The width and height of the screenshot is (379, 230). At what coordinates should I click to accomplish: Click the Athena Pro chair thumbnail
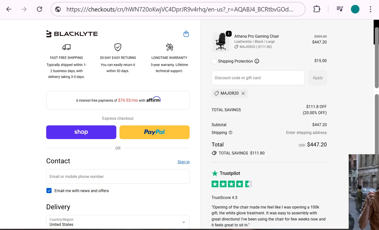tap(221, 42)
